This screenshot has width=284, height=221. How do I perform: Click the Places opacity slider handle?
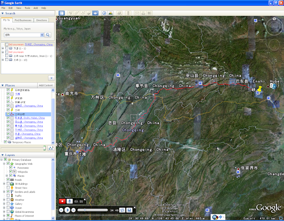pyautogui.click(x=44, y=148)
